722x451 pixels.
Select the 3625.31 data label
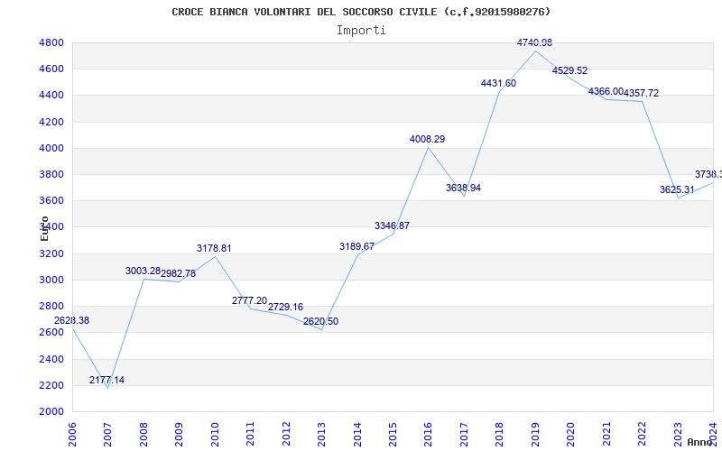(677, 189)
